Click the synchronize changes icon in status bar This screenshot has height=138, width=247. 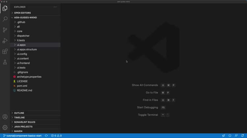pyautogui.click(x=46, y=136)
